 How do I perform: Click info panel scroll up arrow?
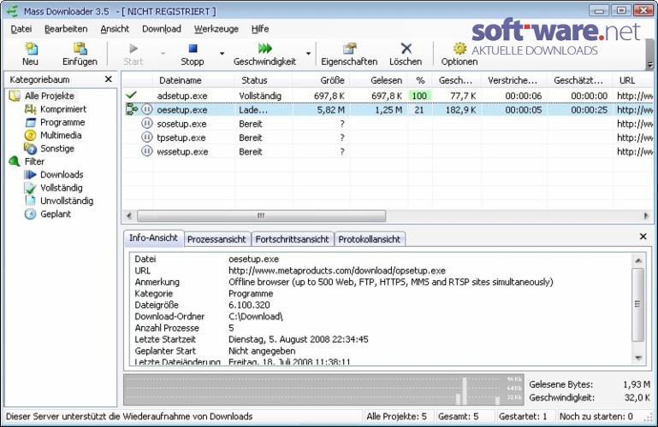pyautogui.click(x=638, y=260)
